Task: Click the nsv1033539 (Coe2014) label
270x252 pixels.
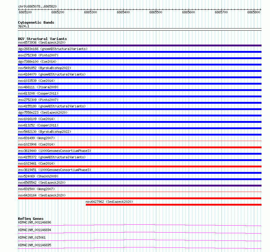Action: click(36, 81)
